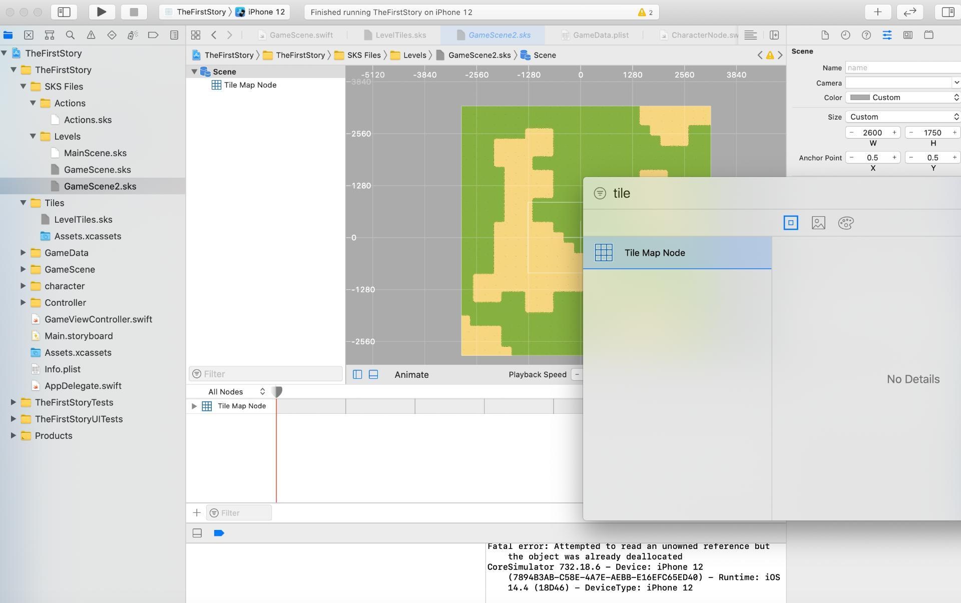Switch library to the color palette tab
Image resolution: width=961 pixels, height=603 pixels.
click(x=846, y=223)
